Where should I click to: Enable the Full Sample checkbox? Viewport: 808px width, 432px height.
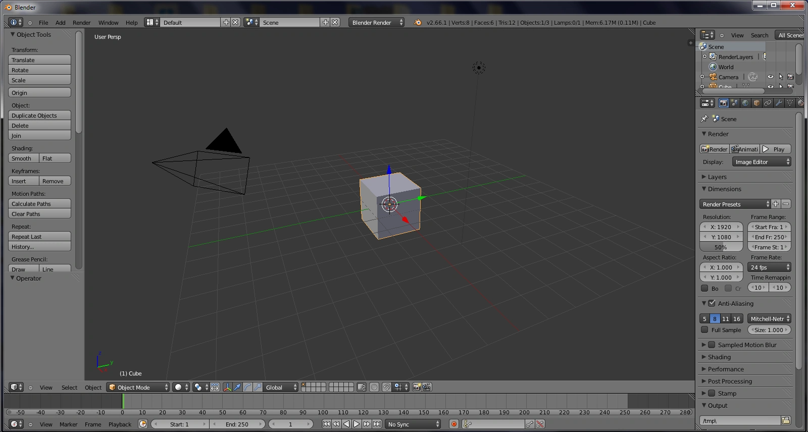point(704,330)
